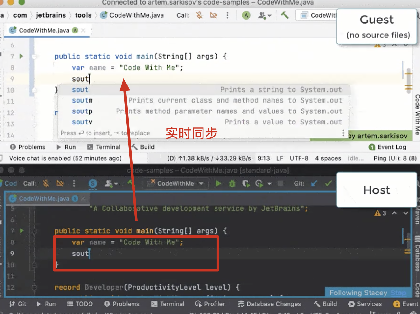Select the 'soutm' completion suggestion
The image size is (420, 314).
pyautogui.click(x=203, y=100)
